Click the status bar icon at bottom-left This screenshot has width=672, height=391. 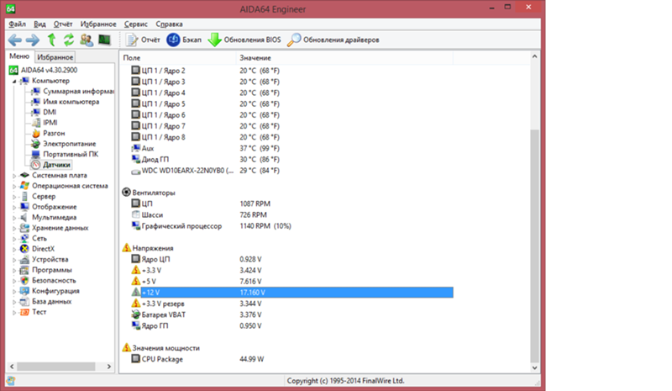click(11, 381)
